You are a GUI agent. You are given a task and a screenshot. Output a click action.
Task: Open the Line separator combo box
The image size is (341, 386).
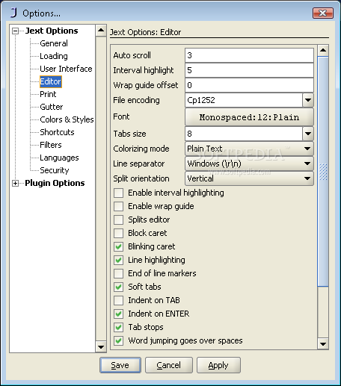pos(249,164)
